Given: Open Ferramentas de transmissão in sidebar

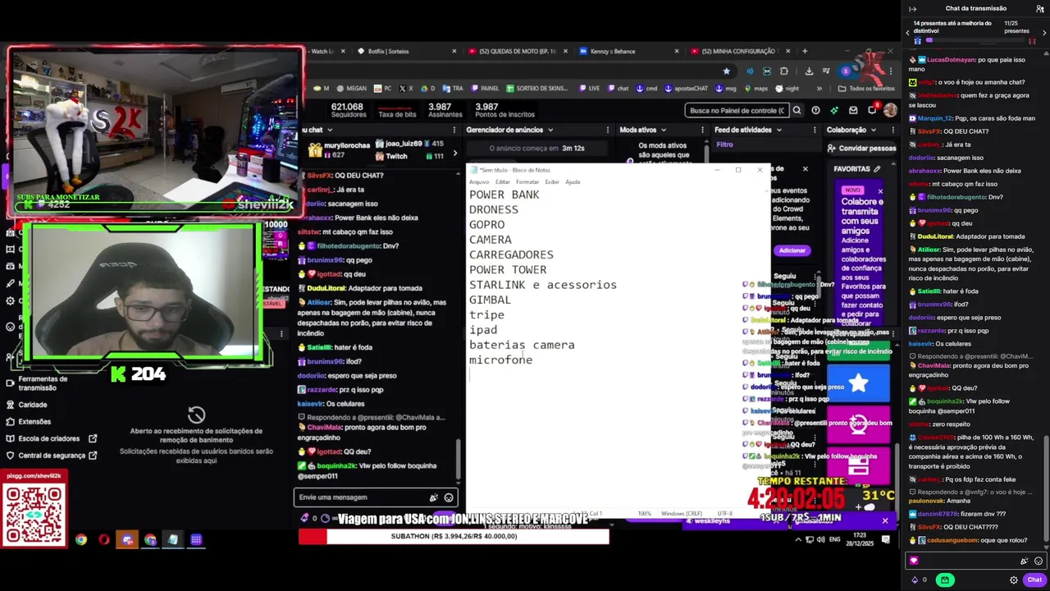Looking at the screenshot, I should 43,383.
